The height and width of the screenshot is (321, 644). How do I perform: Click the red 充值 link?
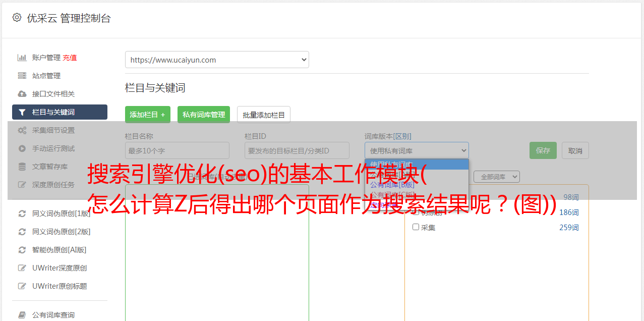point(70,58)
